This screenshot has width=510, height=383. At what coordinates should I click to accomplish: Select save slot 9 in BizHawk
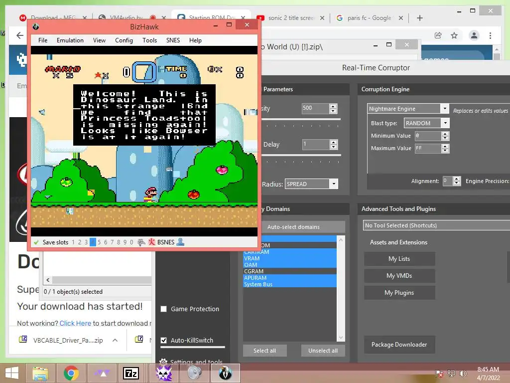125,242
